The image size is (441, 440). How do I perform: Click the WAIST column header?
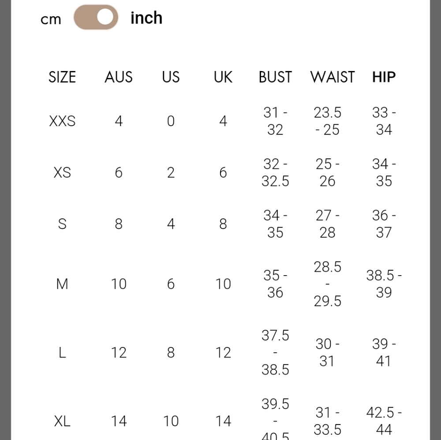[333, 77]
